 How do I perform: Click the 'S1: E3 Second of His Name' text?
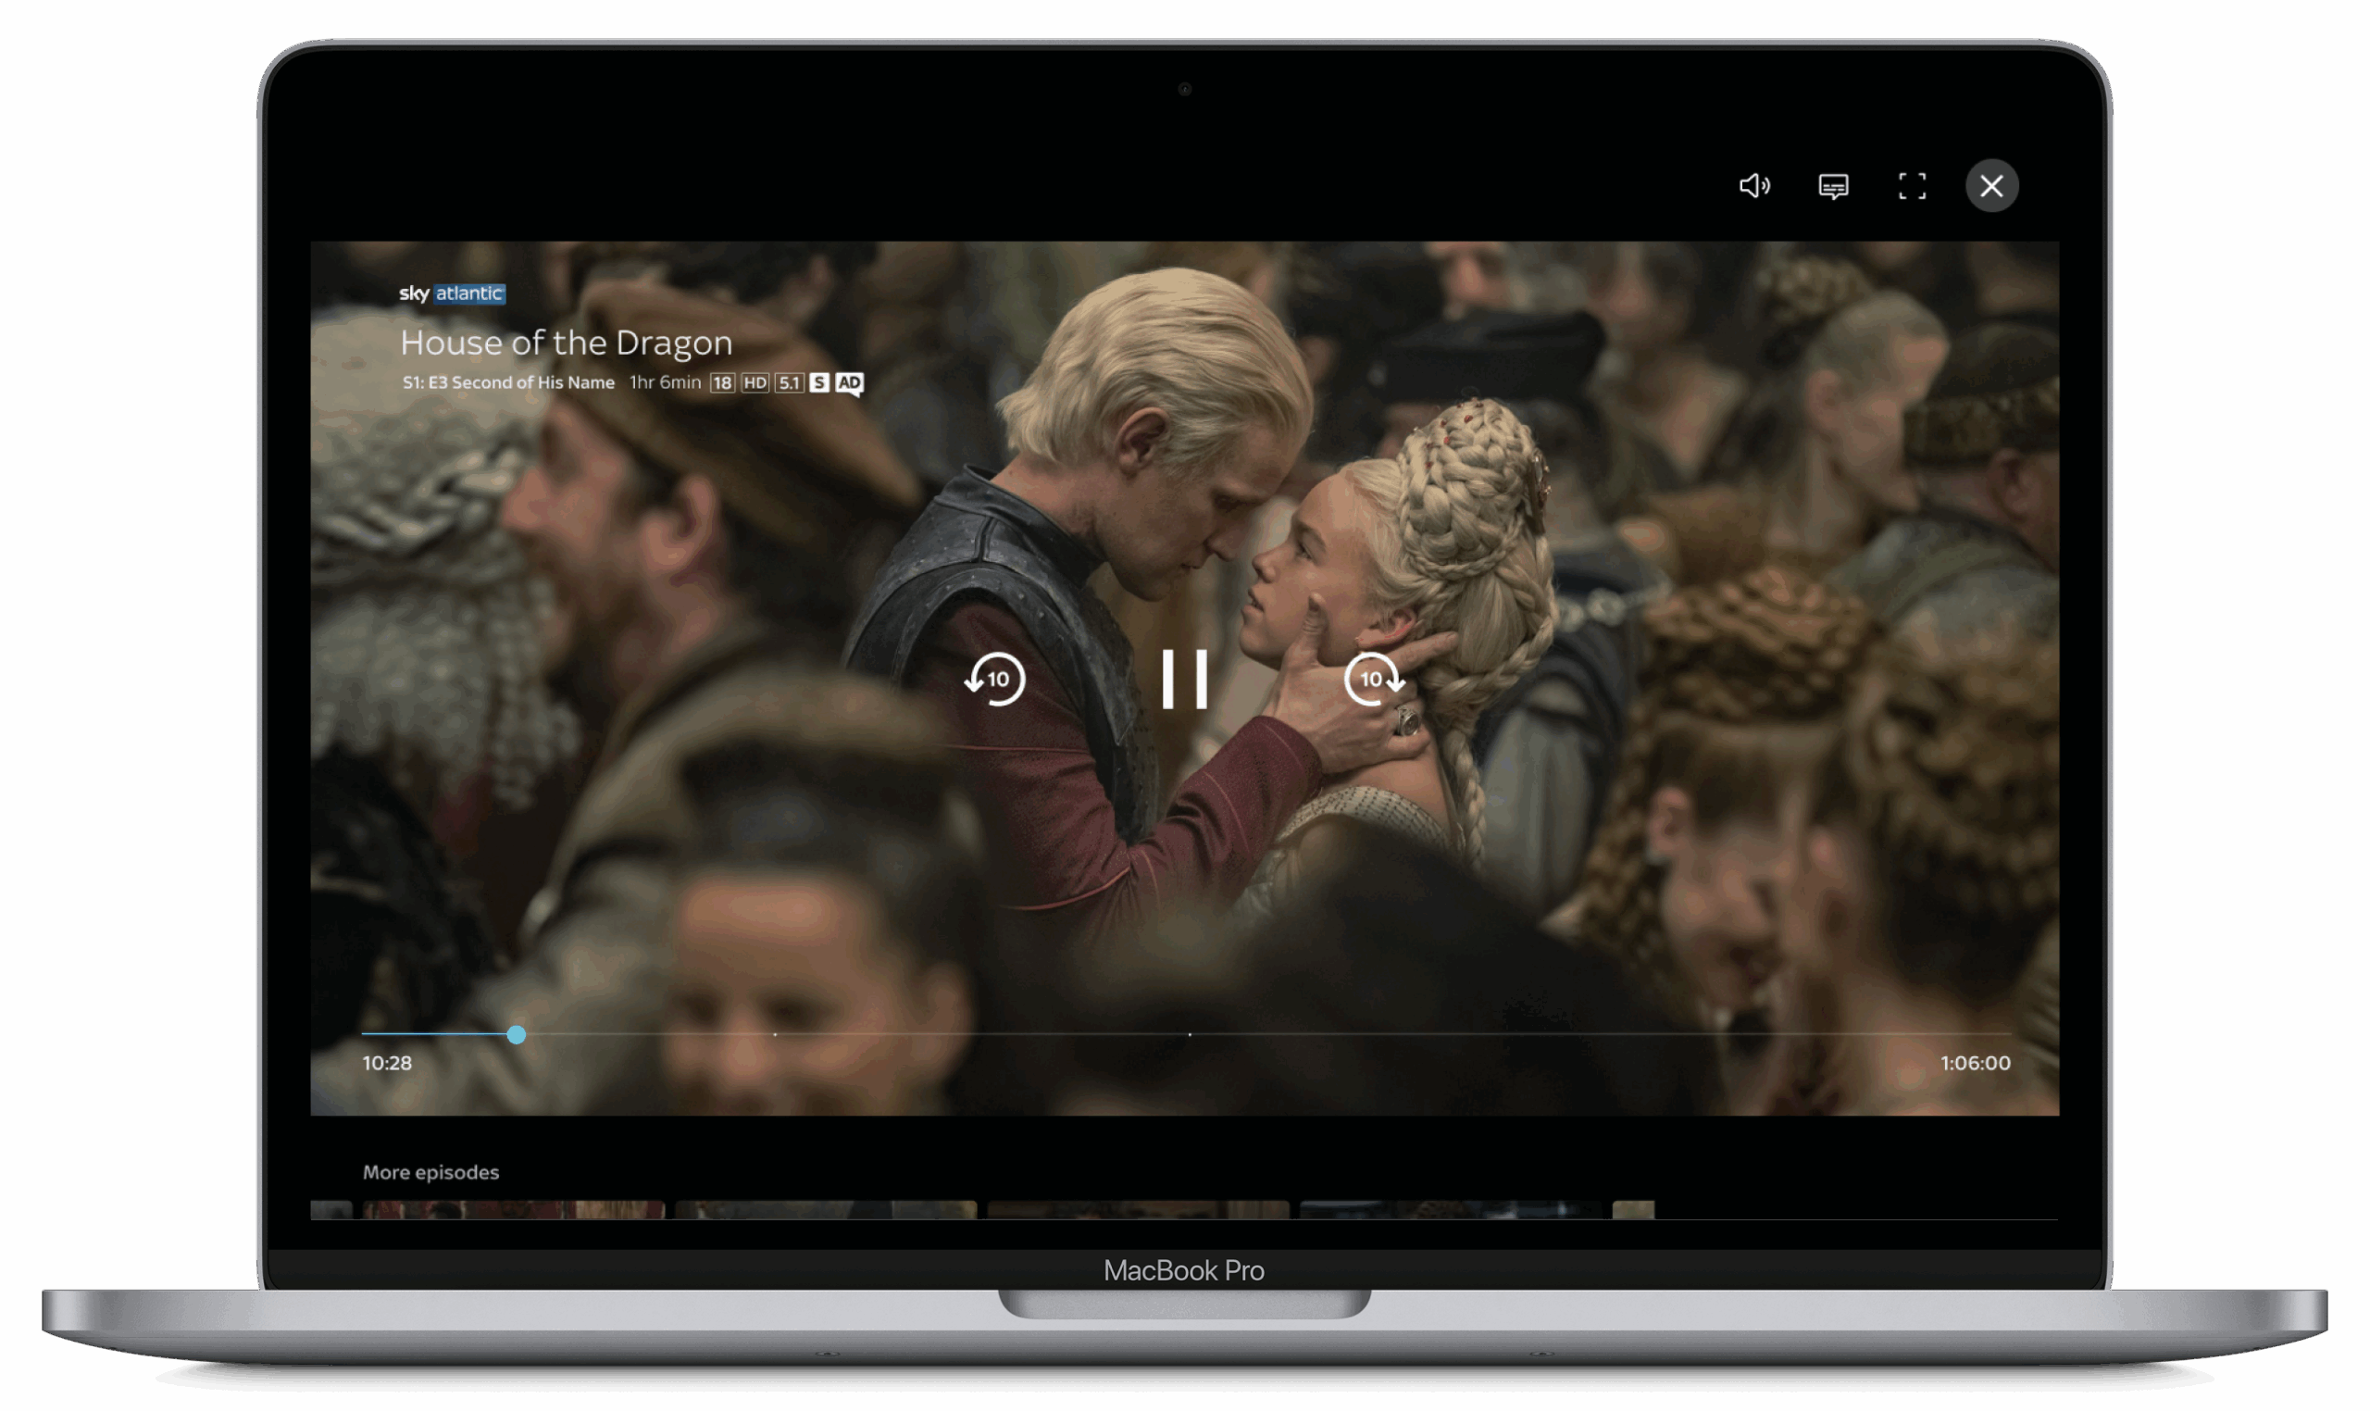pos(508,382)
